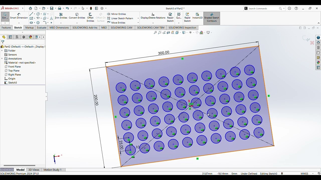Select the Corner Rectangle tool

31,18
